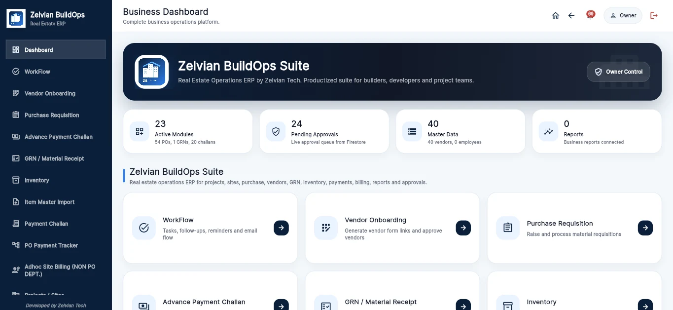Click 'Generate vendor form links' card description
This screenshot has height=310, width=673.
click(393, 234)
